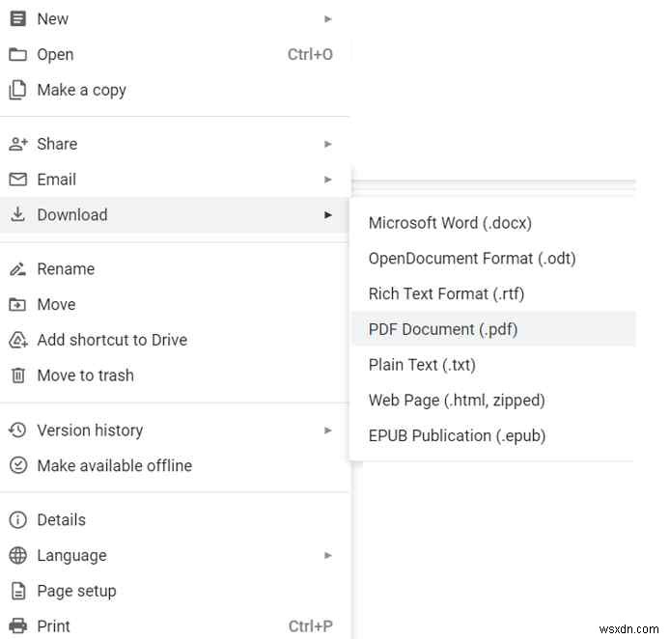The width and height of the screenshot is (670, 639).
Task: Select Plain Text (.txt) option
Action: (493, 365)
